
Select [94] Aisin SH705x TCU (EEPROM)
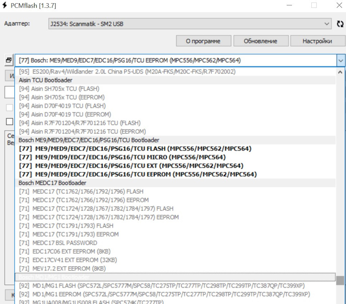point(175,97)
